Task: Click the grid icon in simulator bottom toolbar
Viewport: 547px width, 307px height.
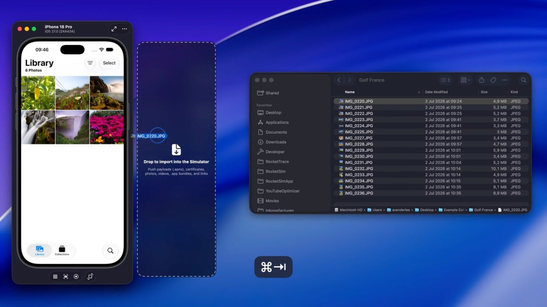Action: pyautogui.click(x=55, y=277)
